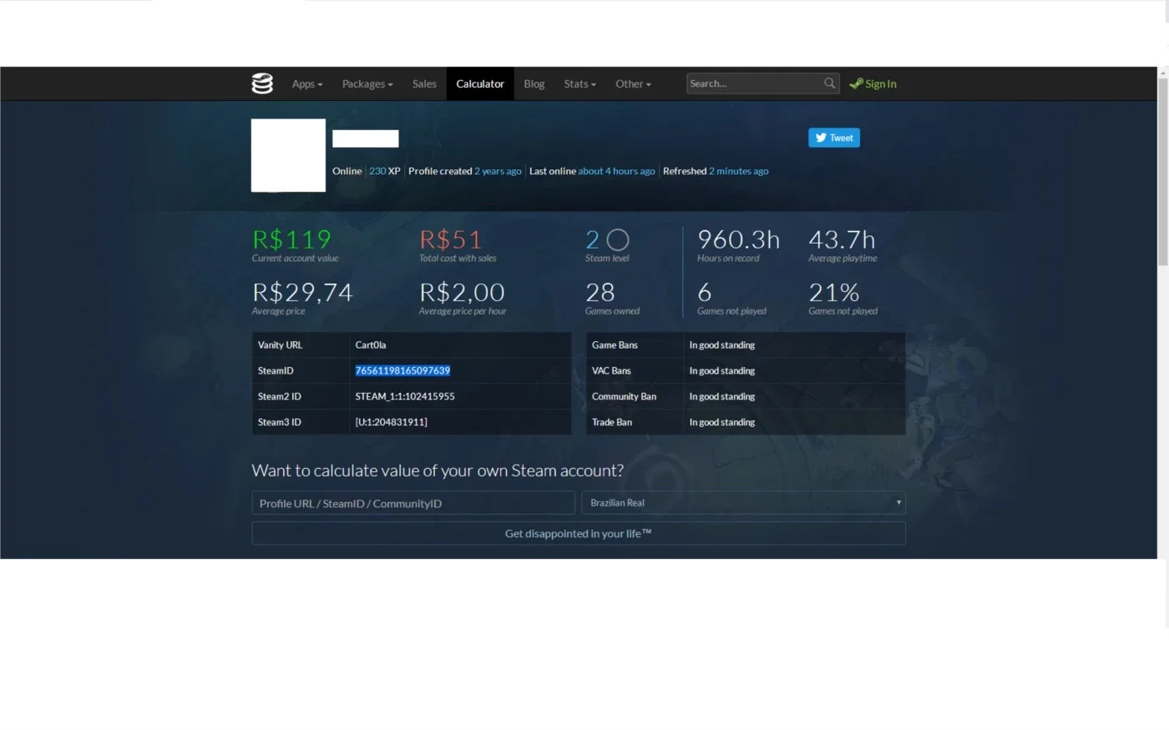Click the Steam icon beside Sign In
This screenshot has height=730, width=1169.
tap(856, 83)
